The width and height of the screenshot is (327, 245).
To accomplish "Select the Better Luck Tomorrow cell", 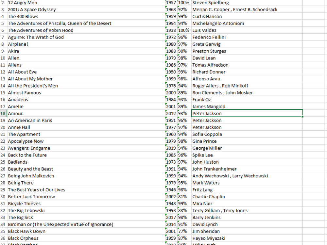I will point(86,196).
